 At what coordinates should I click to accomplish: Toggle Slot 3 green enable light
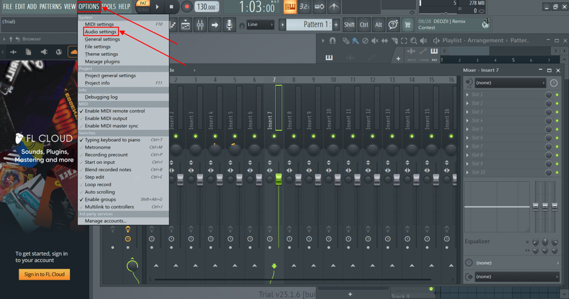click(557, 112)
